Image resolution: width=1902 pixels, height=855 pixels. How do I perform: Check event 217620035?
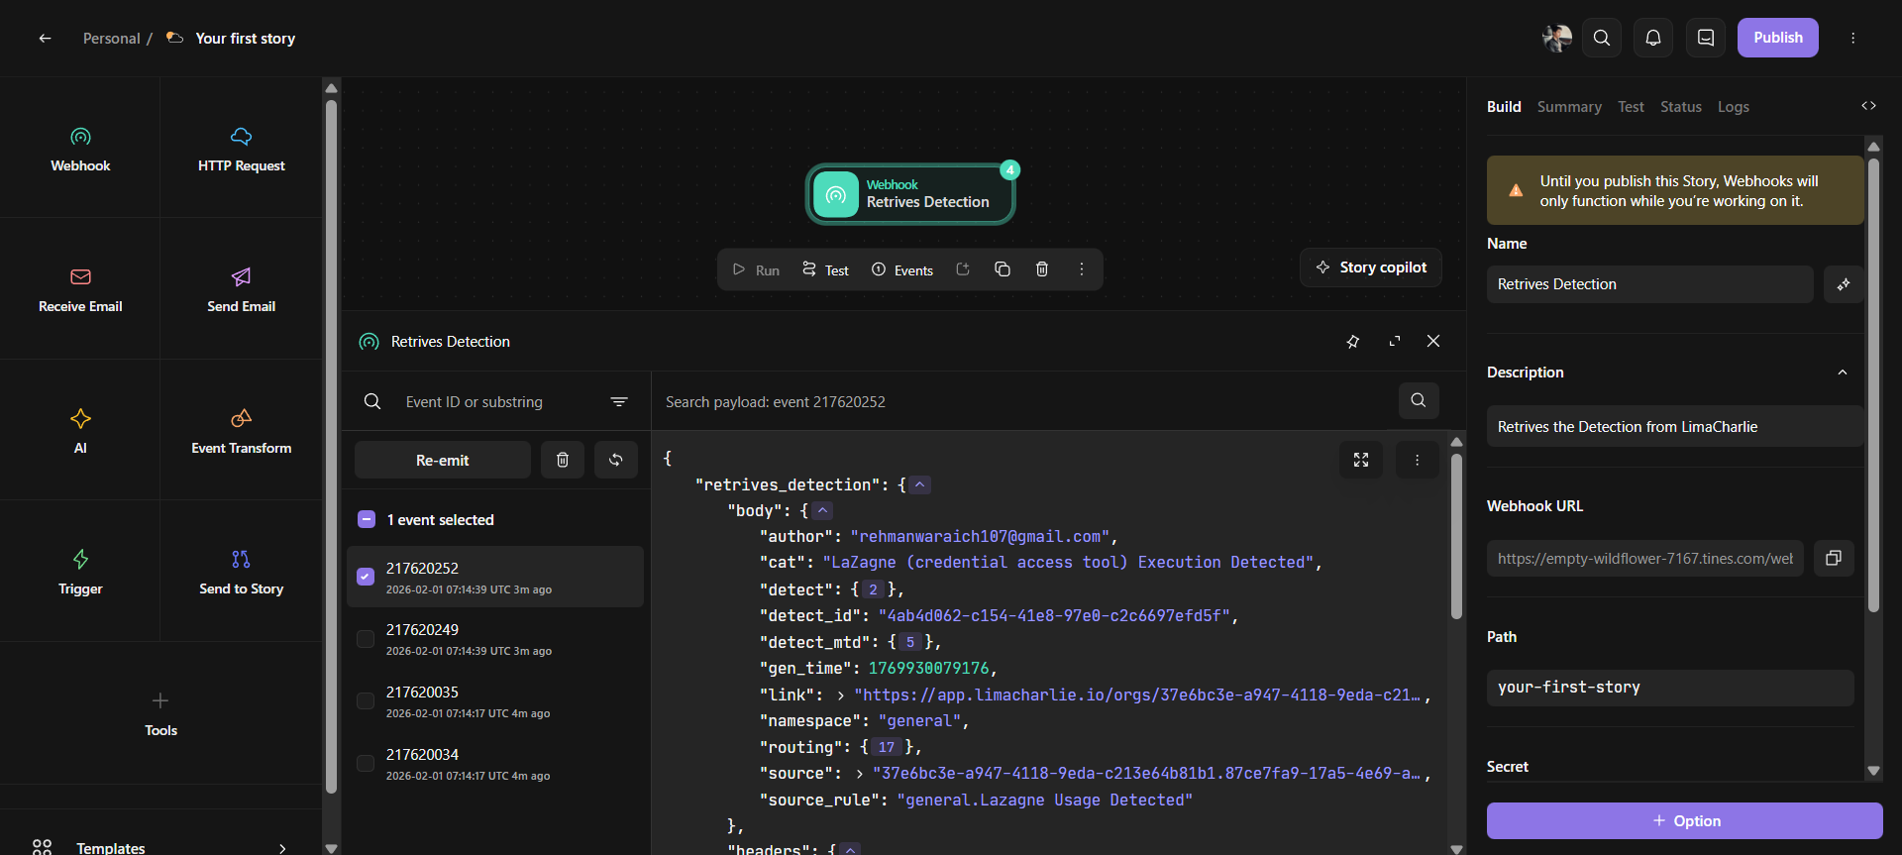(x=366, y=701)
